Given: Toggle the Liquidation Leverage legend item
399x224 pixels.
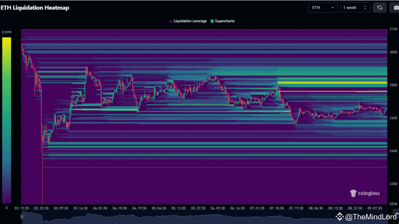Looking at the screenshot, I should 188,21.
